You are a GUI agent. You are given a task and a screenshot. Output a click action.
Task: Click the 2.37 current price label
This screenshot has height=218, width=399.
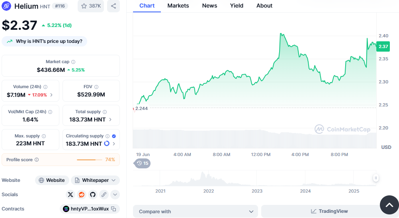point(383,46)
